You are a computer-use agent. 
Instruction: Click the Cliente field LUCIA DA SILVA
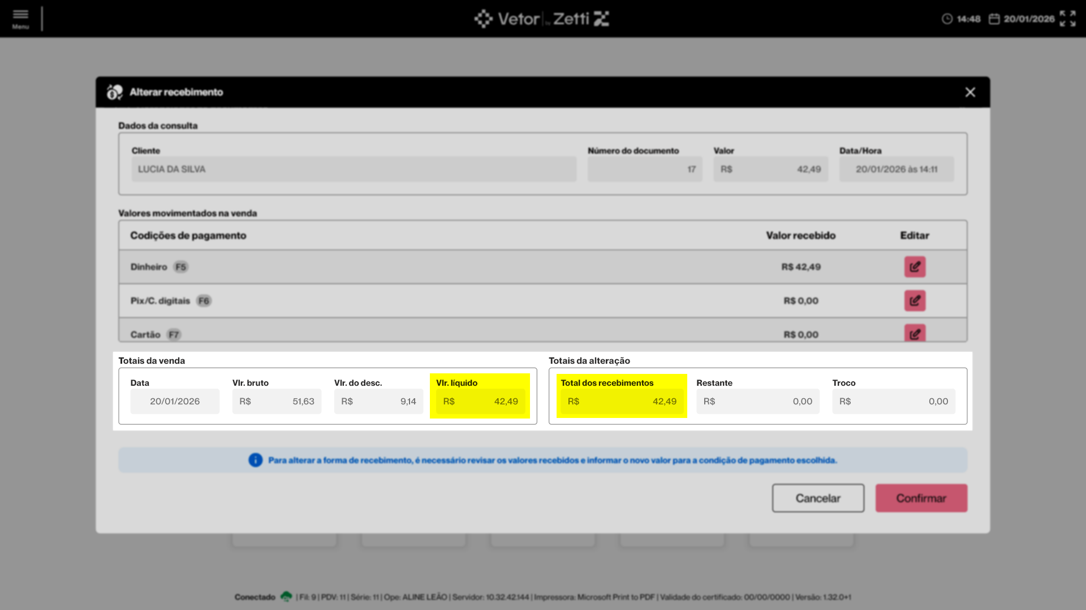click(x=354, y=169)
